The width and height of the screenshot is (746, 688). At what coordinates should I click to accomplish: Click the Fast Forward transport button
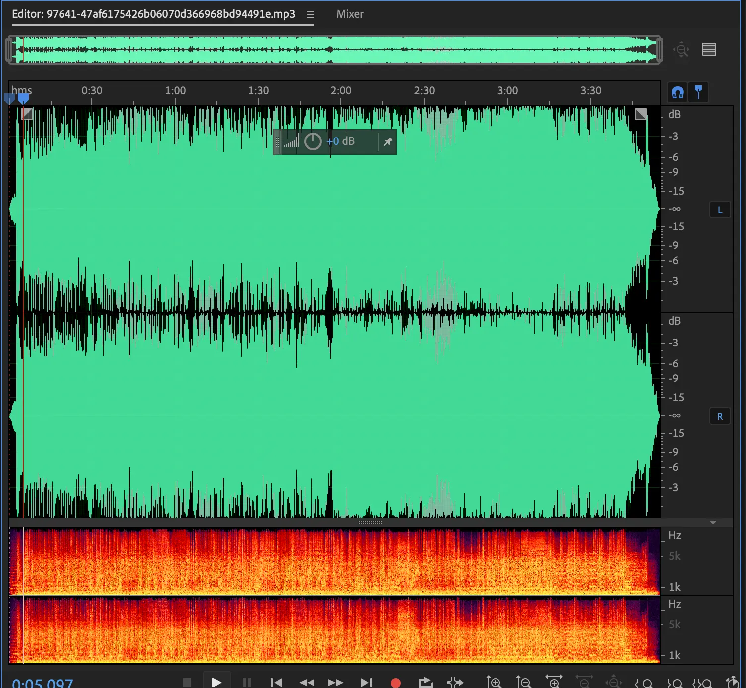coord(336,683)
